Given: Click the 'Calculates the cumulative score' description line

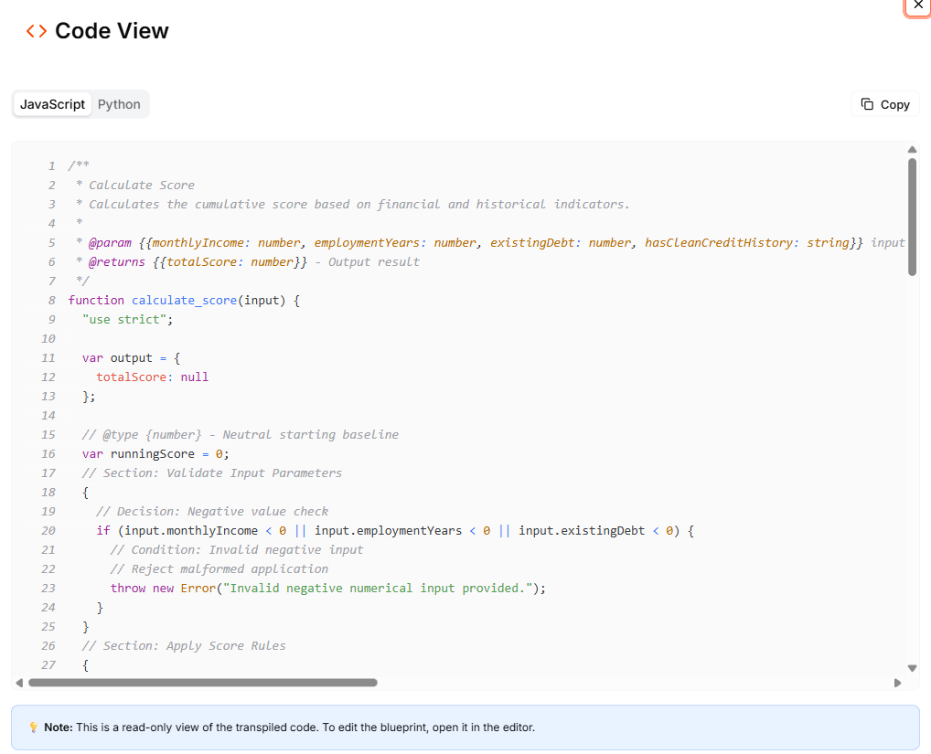Looking at the screenshot, I should tap(352, 204).
